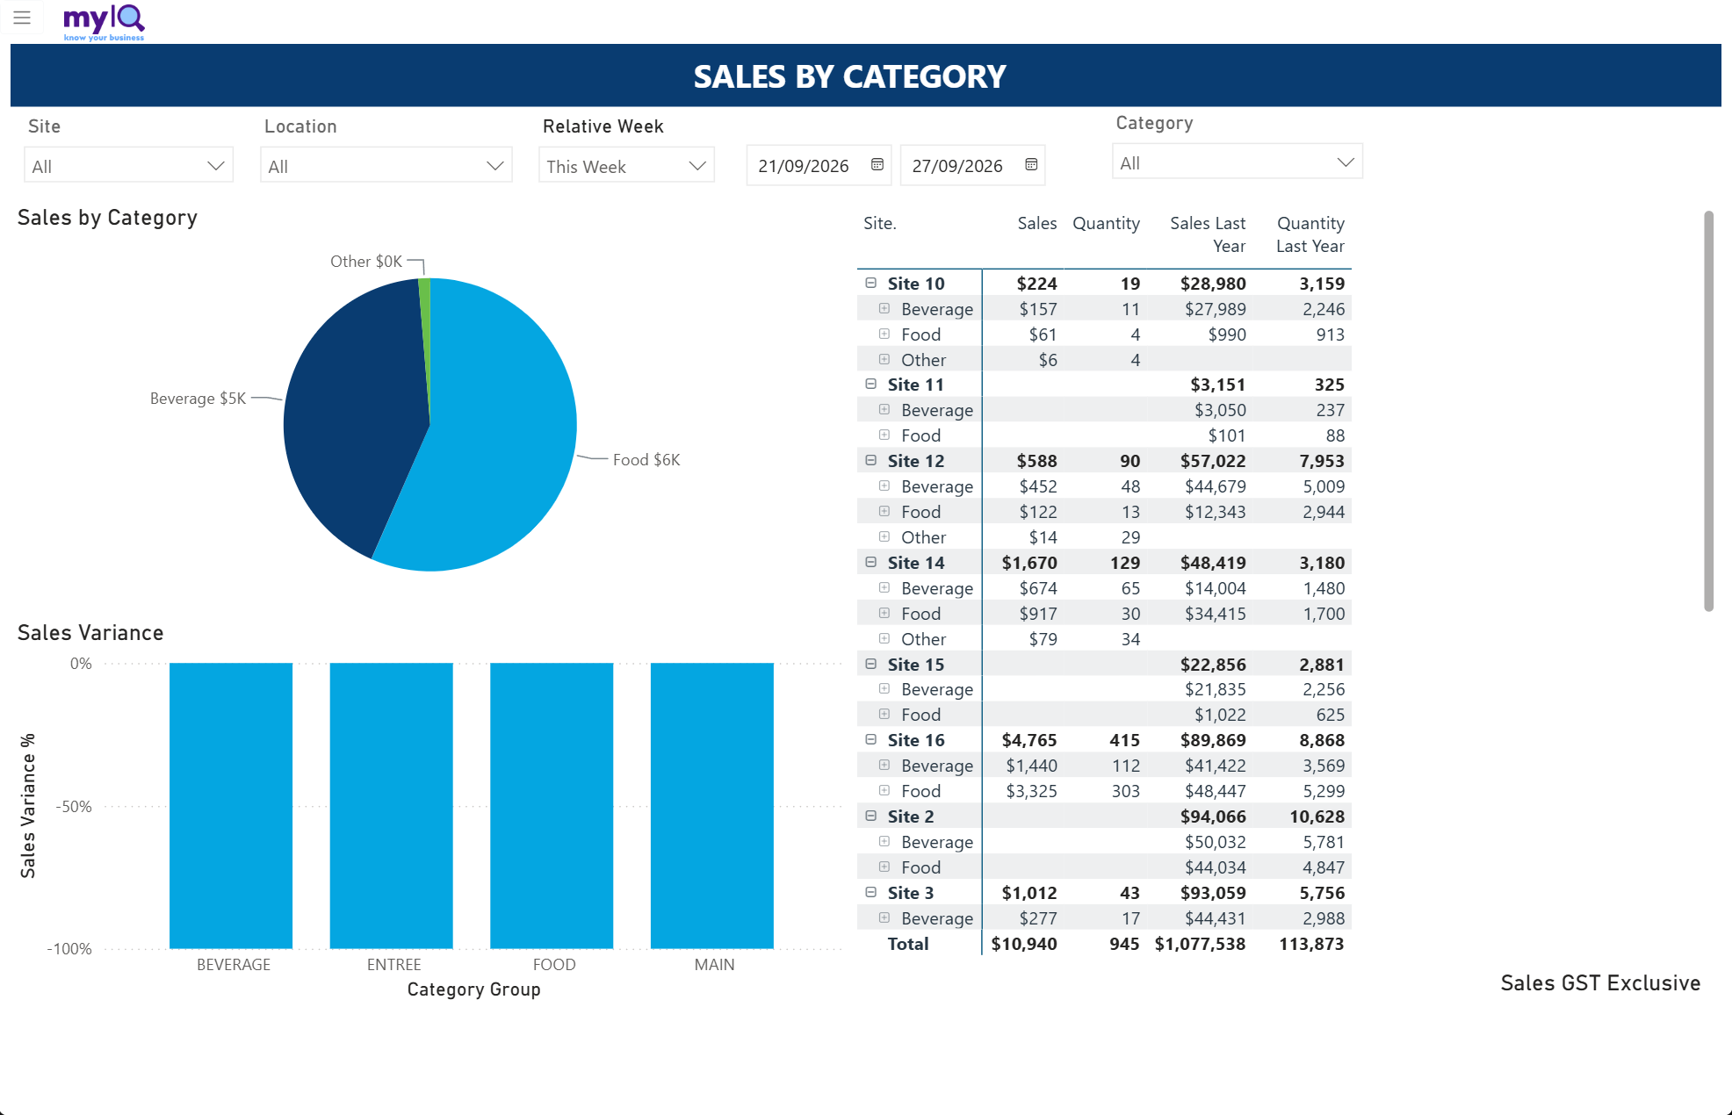Open the Site filter dropdown
Viewport: 1732px width, 1115px height.
pyautogui.click(x=128, y=166)
